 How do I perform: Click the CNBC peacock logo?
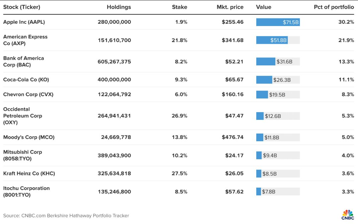(348, 214)
